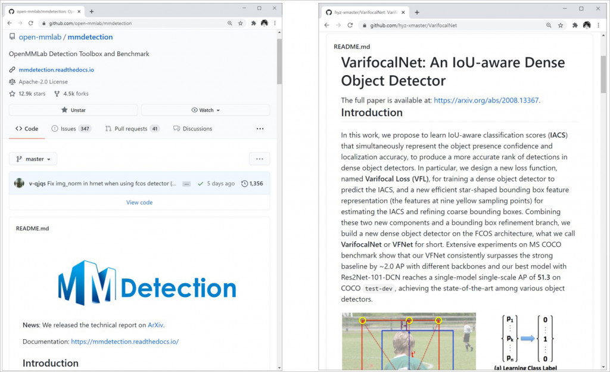Viewport: 610px width, 372px height.
Task: Select the Code tab
Action: coord(27,129)
